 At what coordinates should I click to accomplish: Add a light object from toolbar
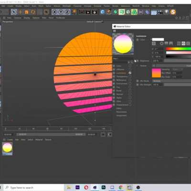(166, 12)
